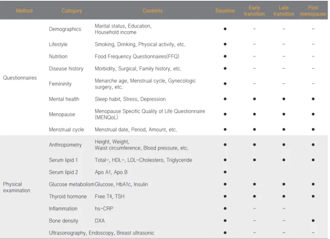Click the Late transition column header
Screen dimensions: 330x239
(284, 11)
